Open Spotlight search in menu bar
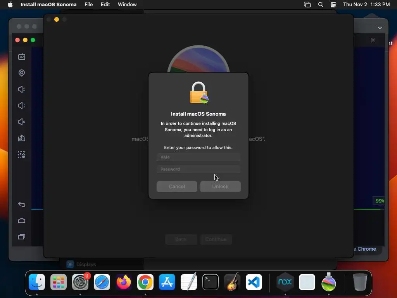The image size is (397, 298). (321, 5)
